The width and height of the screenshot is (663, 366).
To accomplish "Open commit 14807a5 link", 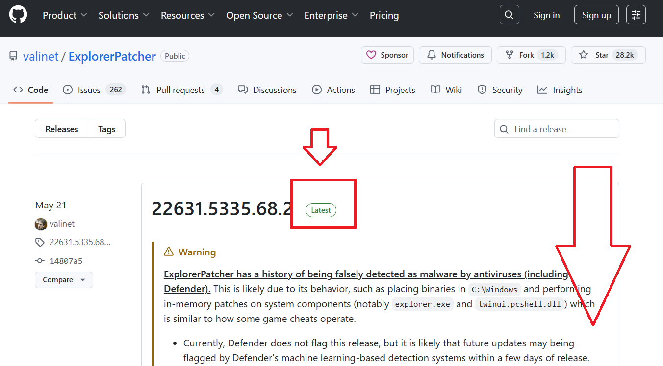I will [66, 261].
